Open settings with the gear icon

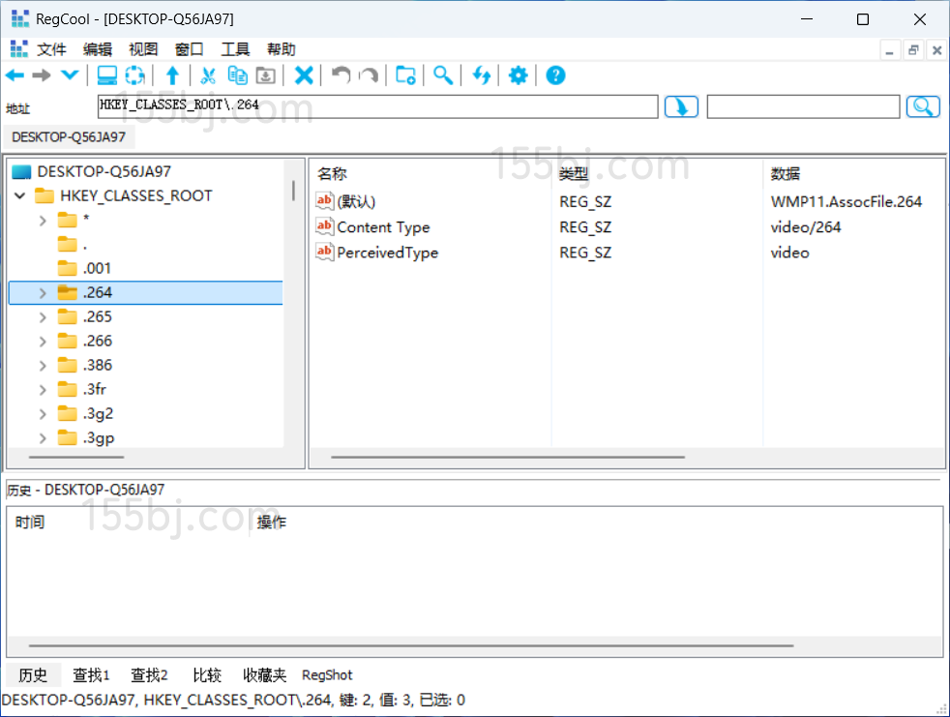click(x=519, y=75)
